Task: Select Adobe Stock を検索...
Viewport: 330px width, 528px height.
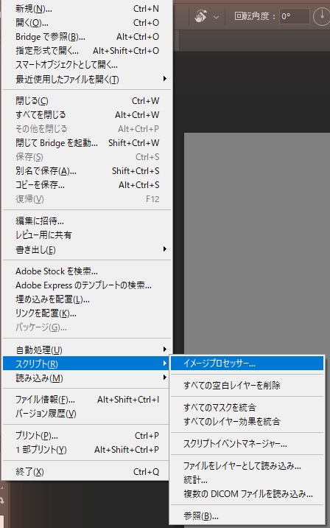Action: click(87, 271)
